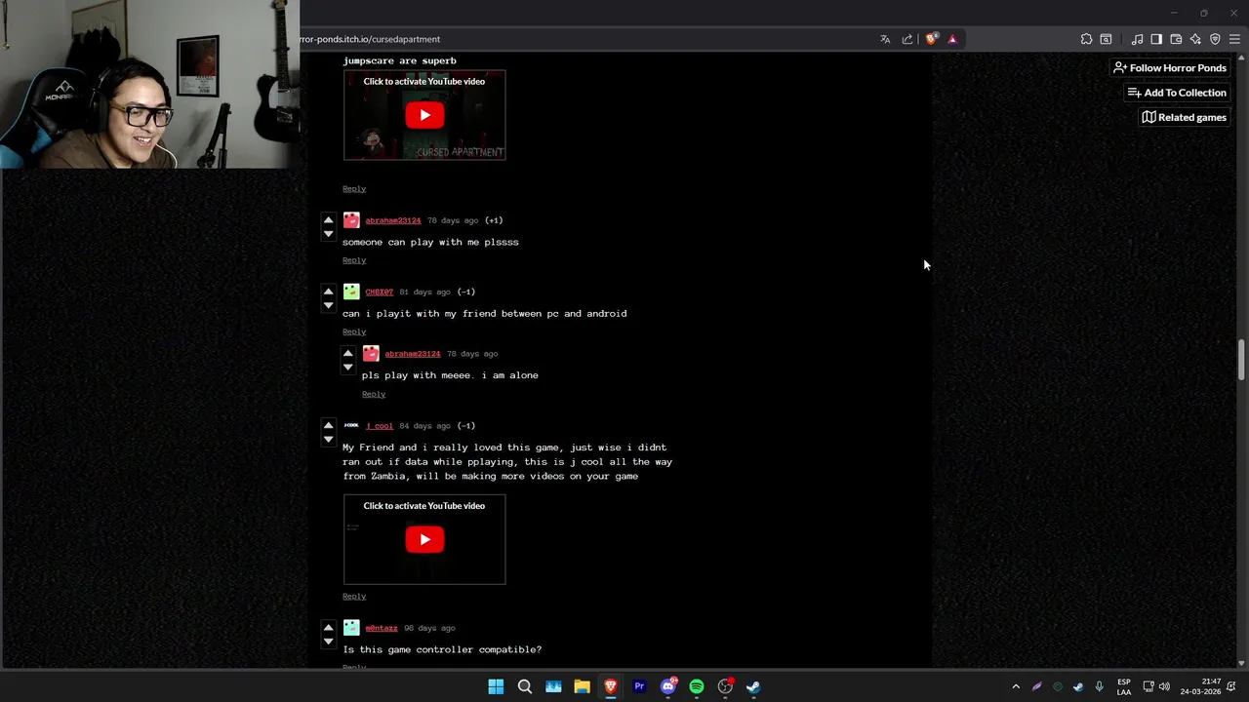The width and height of the screenshot is (1249, 702).
Task: Reply to 'pls play with meeee. i am alone'
Action: coord(374,394)
